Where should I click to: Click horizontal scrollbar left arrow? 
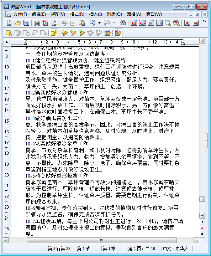click(x=6, y=240)
